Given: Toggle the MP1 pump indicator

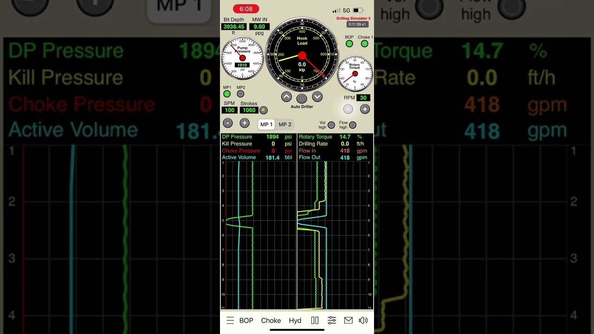Looking at the screenshot, I should click(x=227, y=94).
